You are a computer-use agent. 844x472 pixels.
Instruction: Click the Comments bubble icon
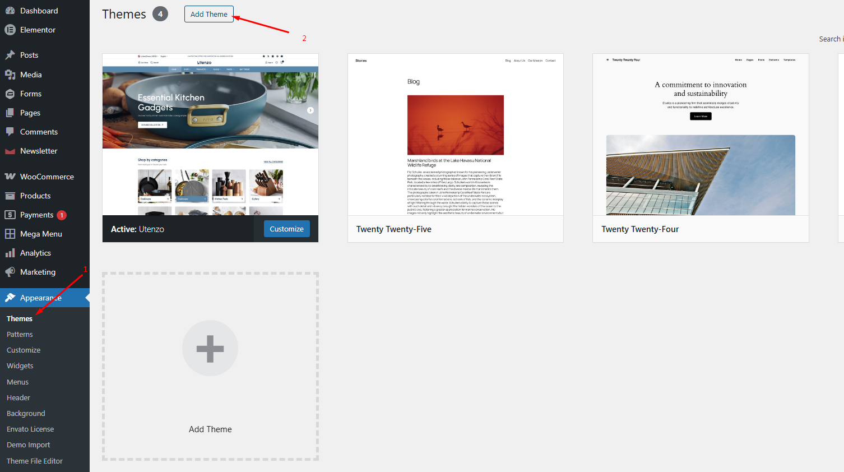coord(10,132)
